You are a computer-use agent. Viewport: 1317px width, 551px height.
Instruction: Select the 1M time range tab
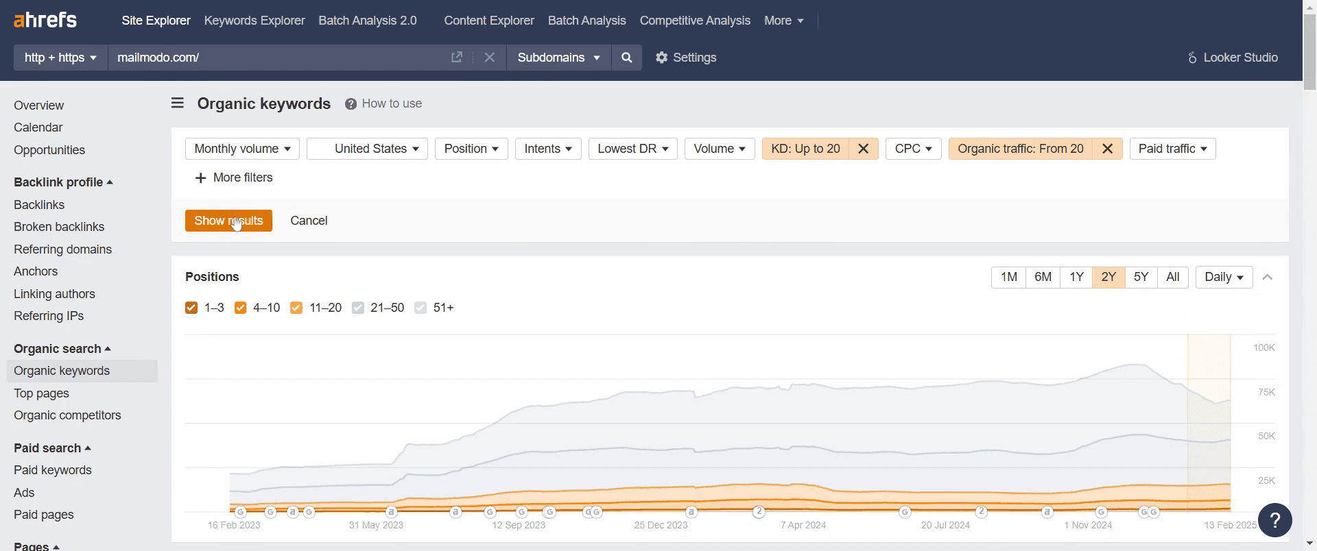(x=1008, y=277)
